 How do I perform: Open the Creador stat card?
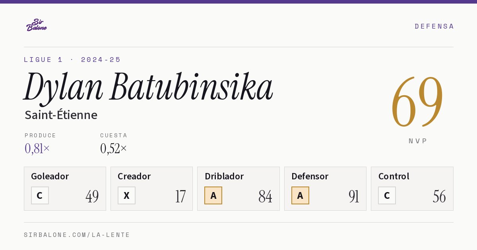(151, 188)
